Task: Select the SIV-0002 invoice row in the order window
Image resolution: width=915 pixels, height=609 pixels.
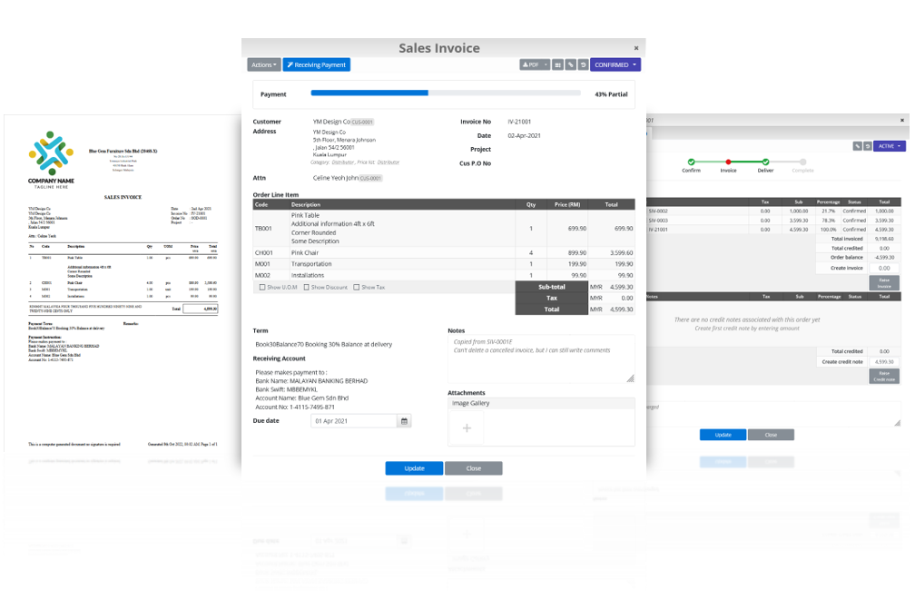Action: point(773,211)
